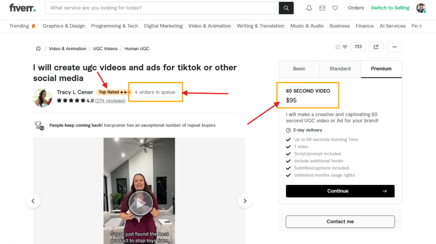Click the user profile avatar
The height and width of the screenshot is (244, 436).
421,8
